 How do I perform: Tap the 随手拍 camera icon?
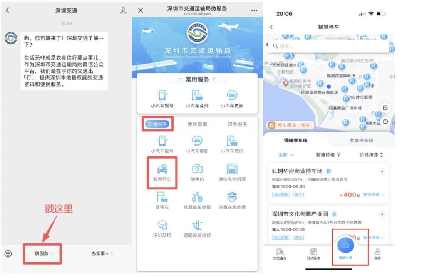point(197,169)
